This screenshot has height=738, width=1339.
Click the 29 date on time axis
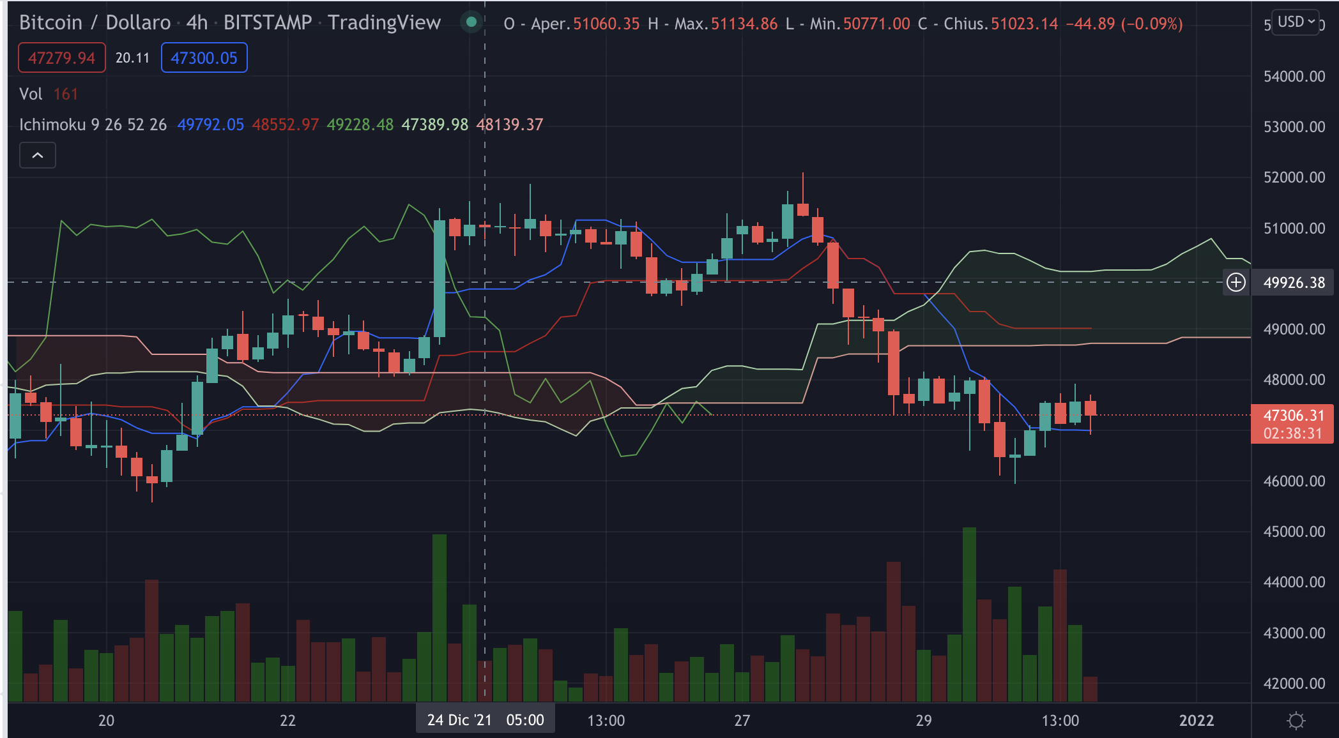(924, 721)
